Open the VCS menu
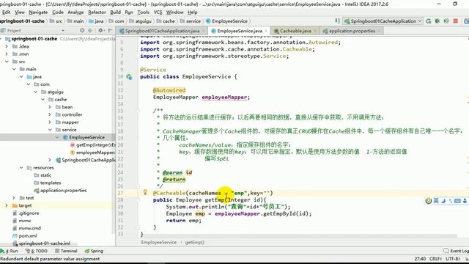 158,12
